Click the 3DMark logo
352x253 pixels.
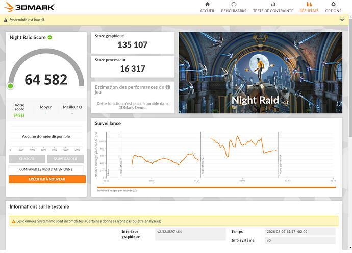pos(29,7)
